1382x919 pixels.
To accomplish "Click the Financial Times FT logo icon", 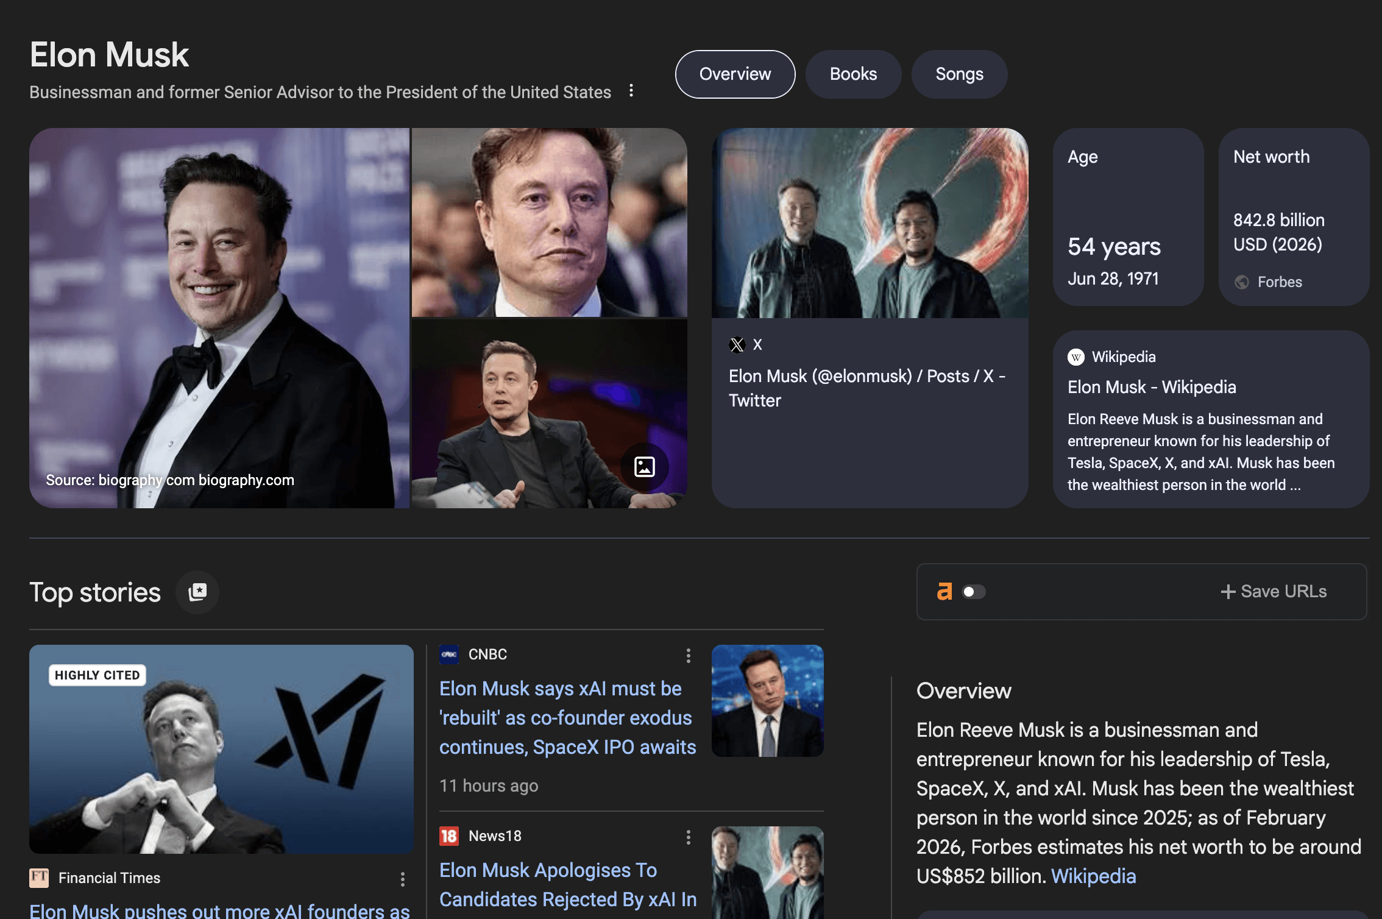I will 39,878.
